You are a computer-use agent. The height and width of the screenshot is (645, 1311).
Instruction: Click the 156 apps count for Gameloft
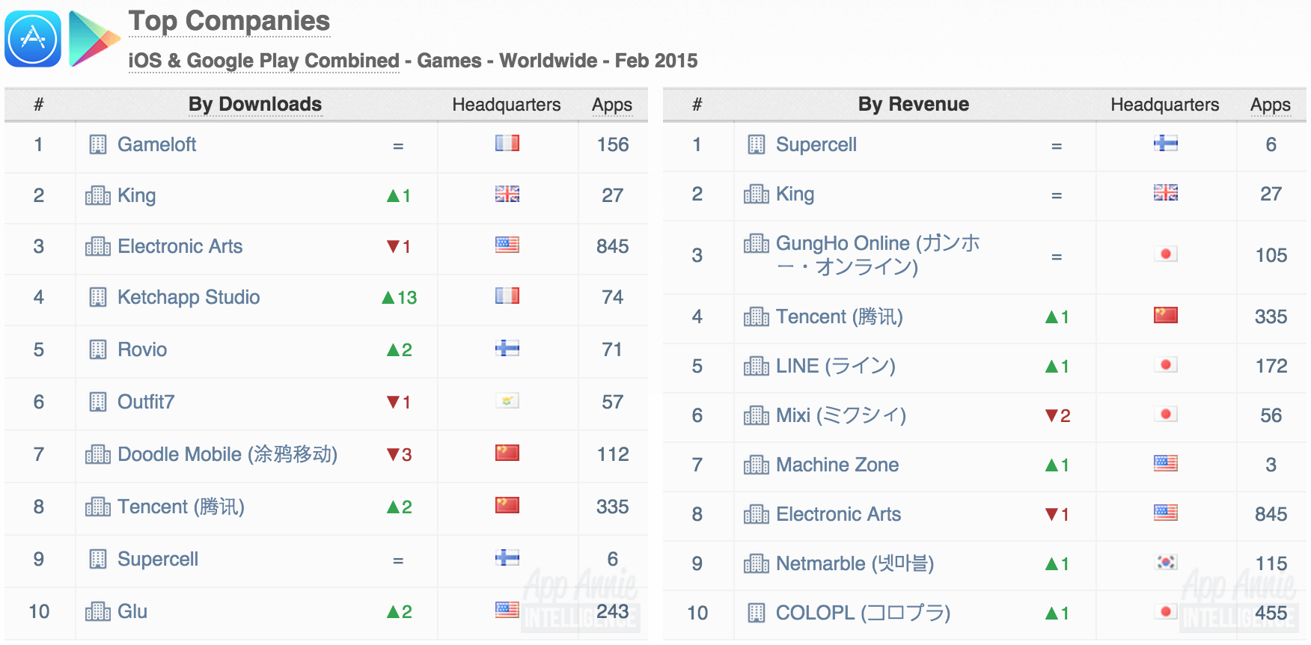[x=613, y=144]
